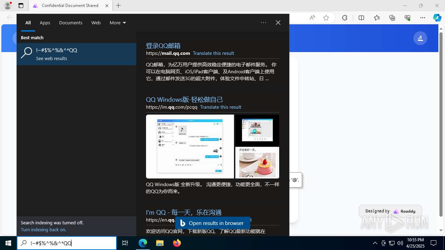Toggle Split screen icon in Edge

click(x=361, y=18)
